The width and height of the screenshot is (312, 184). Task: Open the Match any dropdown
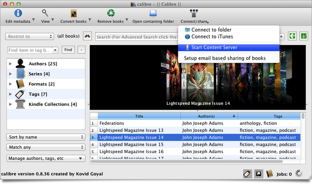point(46,147)
